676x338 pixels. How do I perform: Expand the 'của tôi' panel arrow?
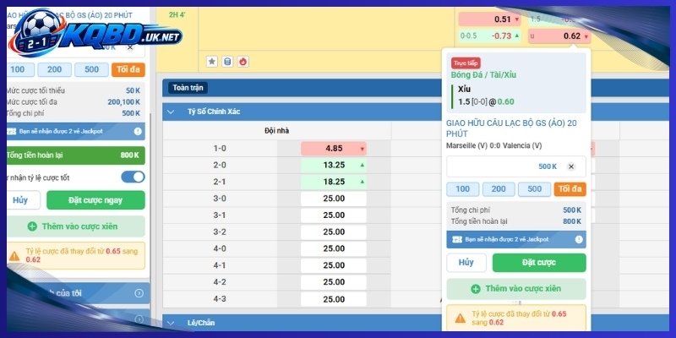pos(139,293)
